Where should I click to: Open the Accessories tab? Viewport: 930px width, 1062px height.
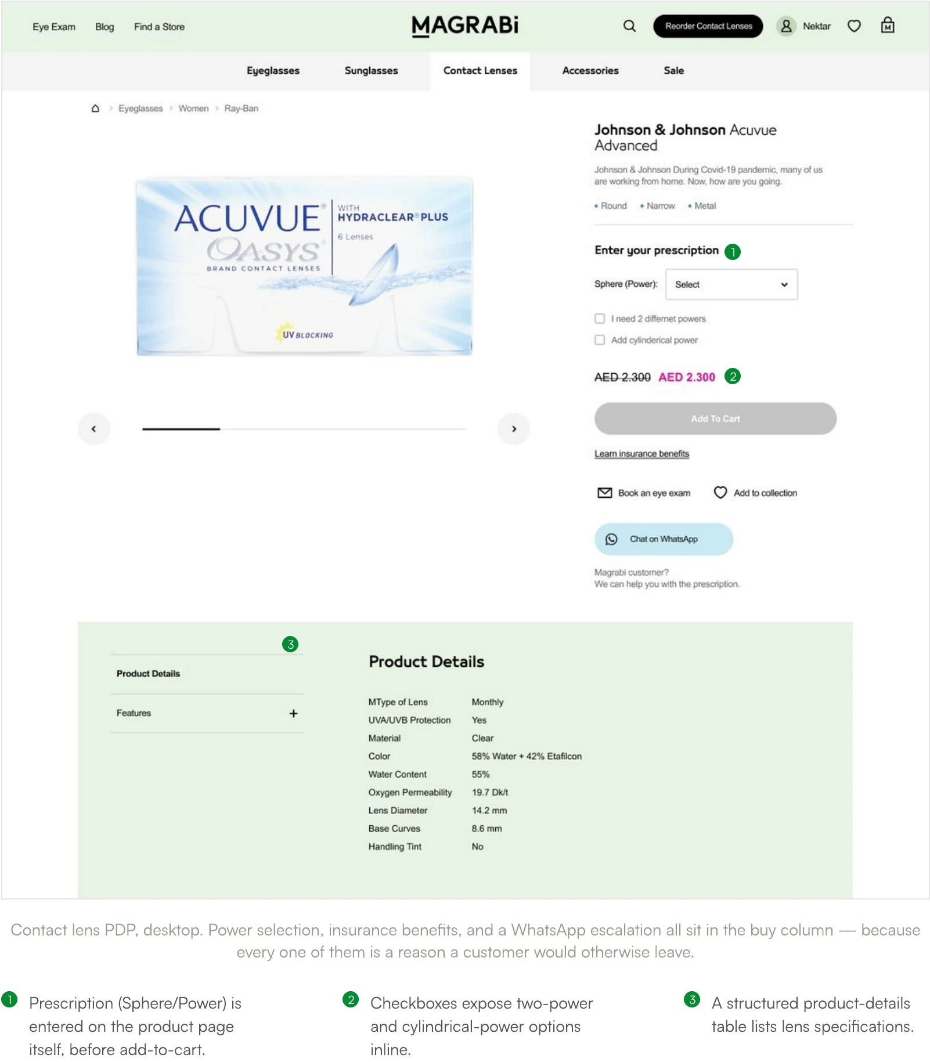(x=590, y=71)
